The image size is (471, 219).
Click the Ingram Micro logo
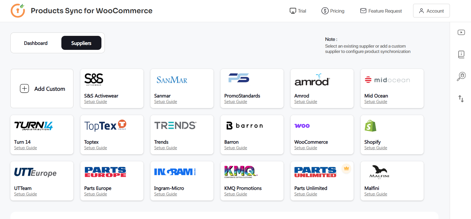click(175, 172)
